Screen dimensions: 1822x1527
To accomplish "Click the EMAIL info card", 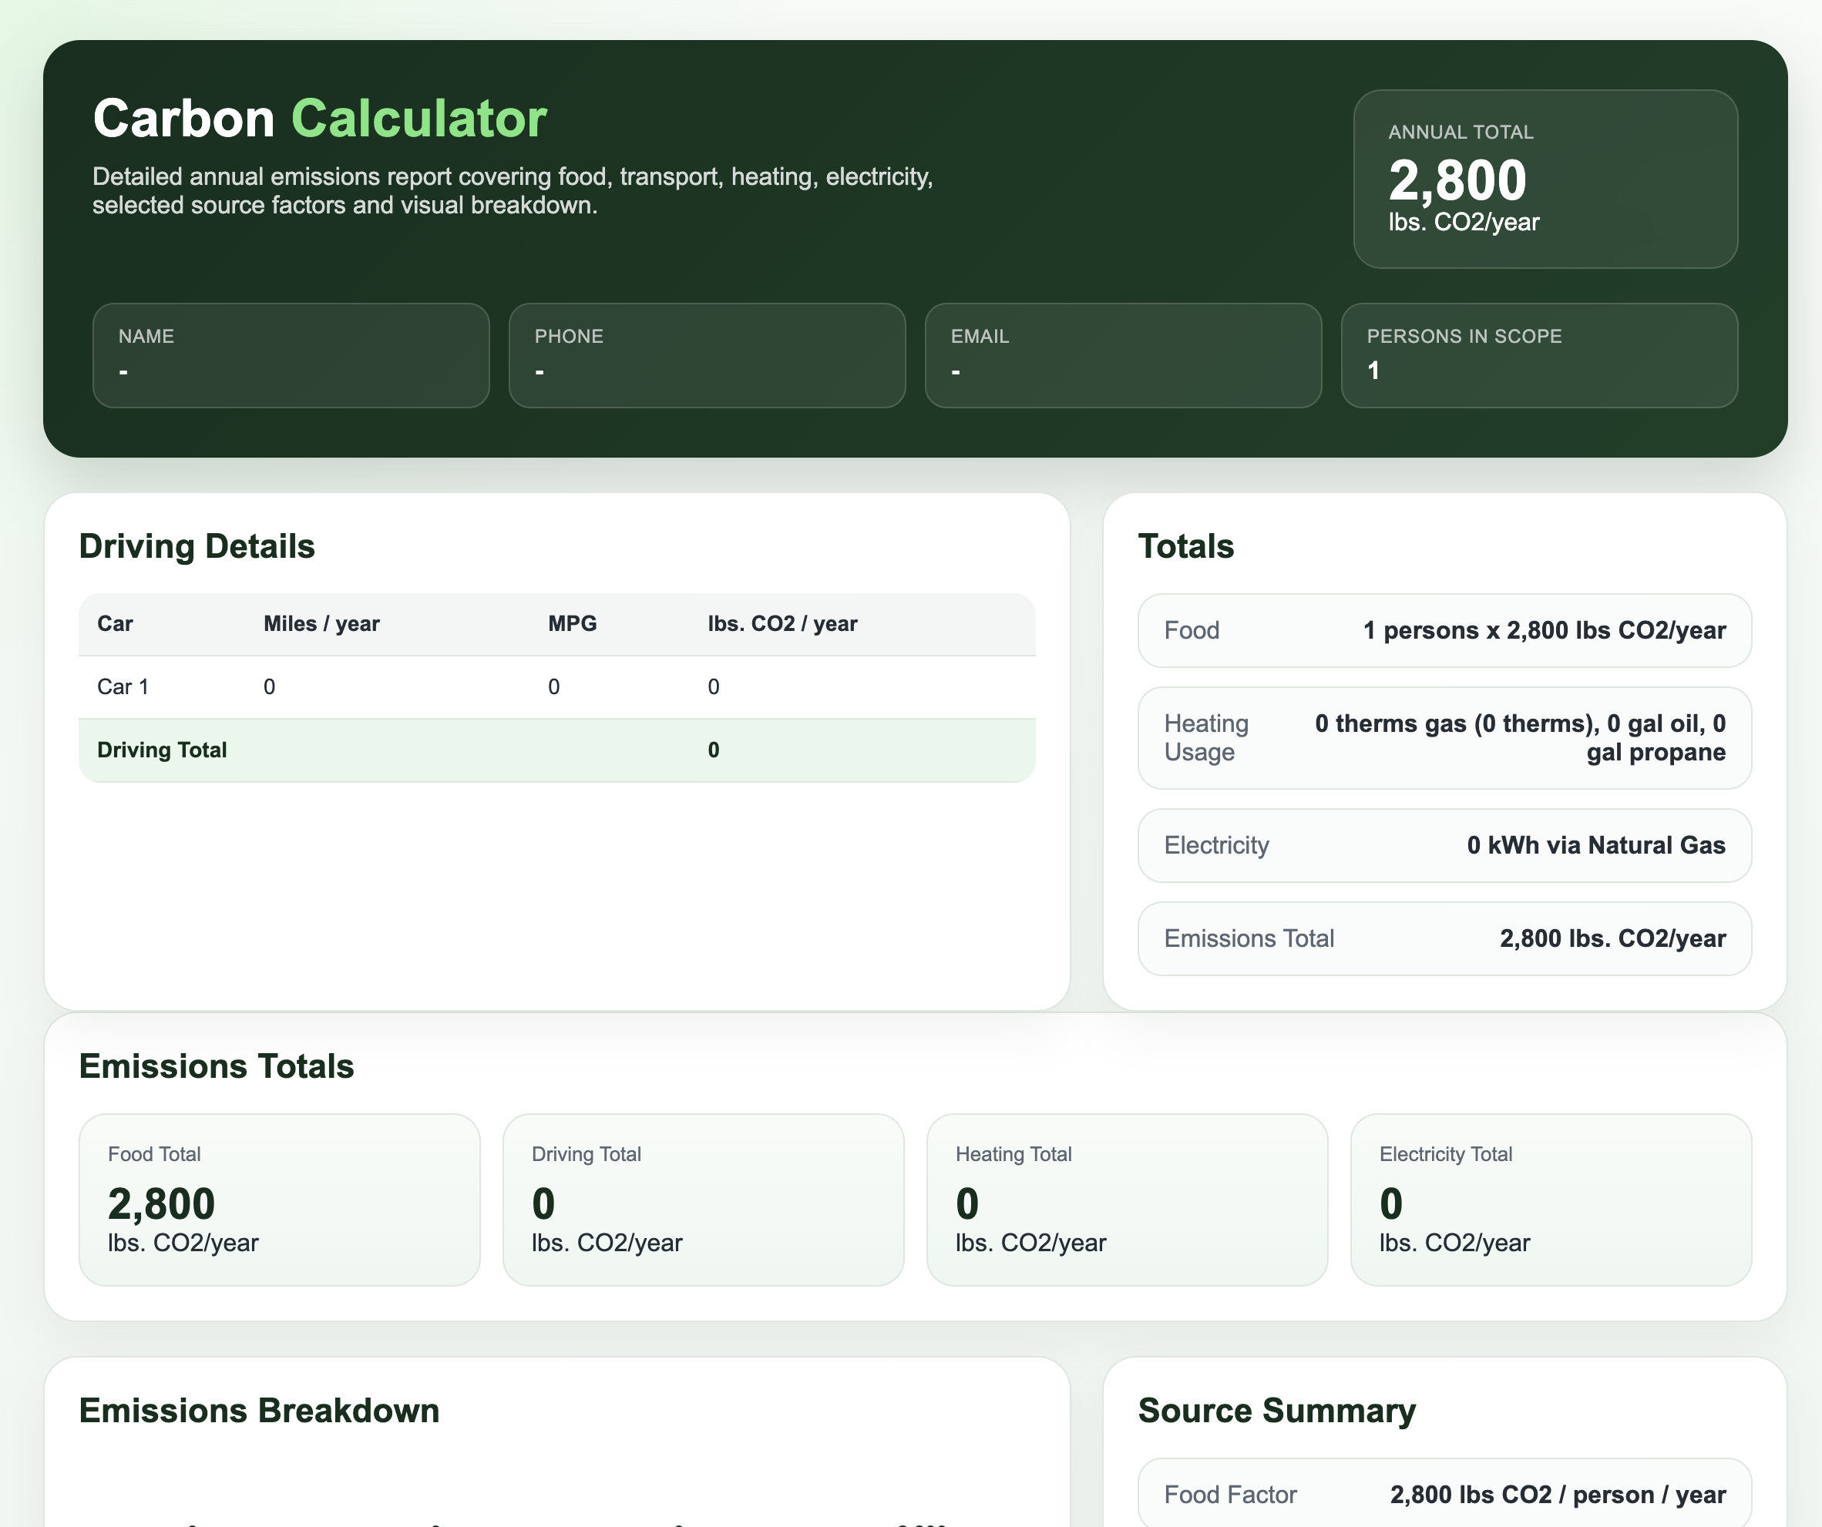I will click(1123, 355).
